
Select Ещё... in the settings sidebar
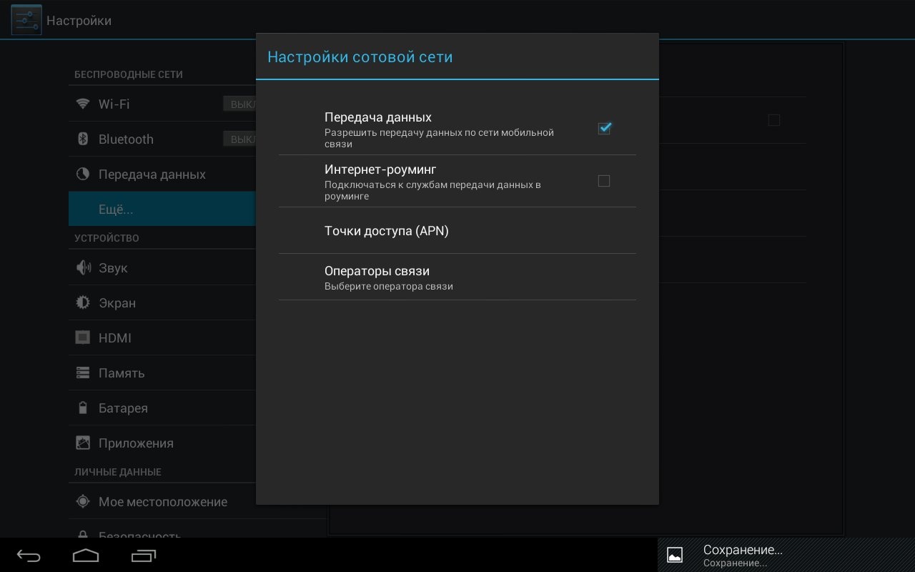point(116,209)
